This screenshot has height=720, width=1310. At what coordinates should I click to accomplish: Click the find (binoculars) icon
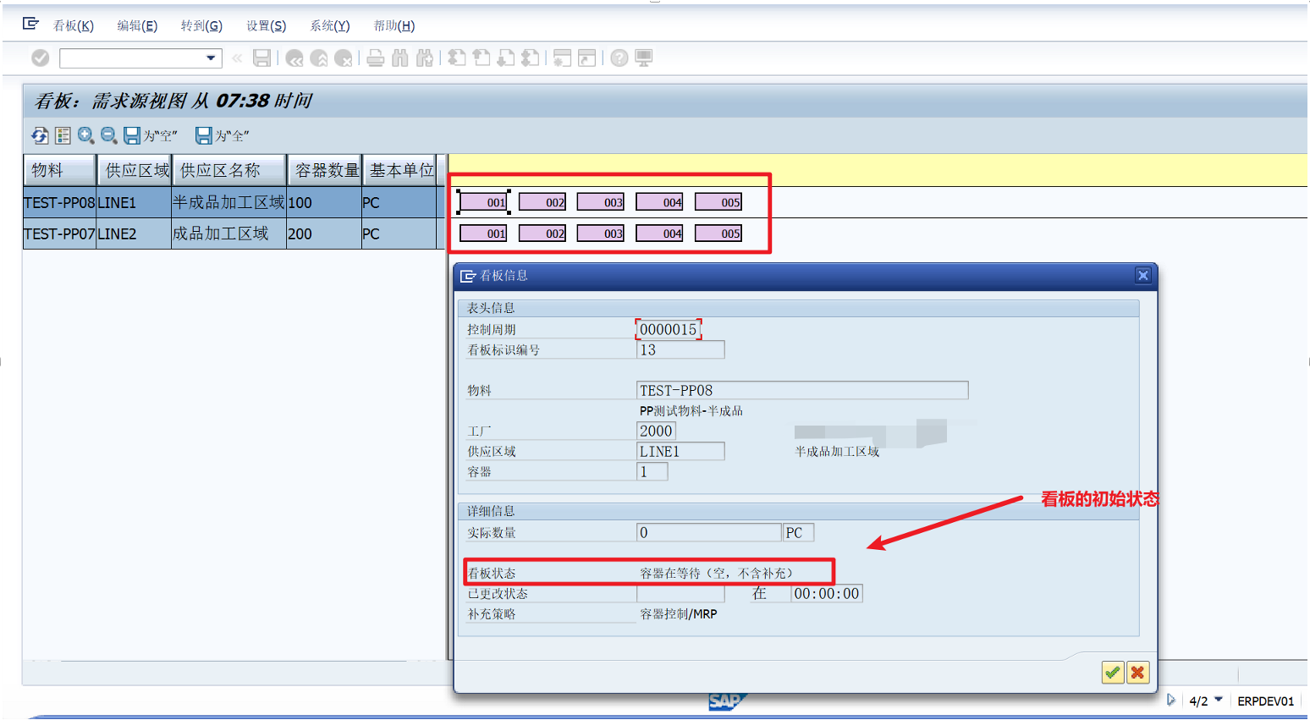[400, 58]
